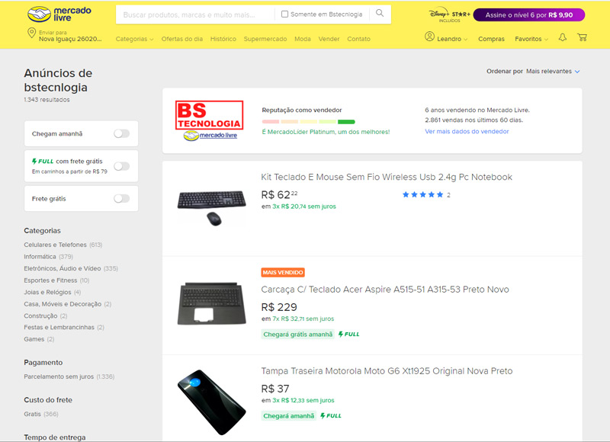The image size is (610, 442).
Task: Open the Contato link in header
Action: pos(358,39)
